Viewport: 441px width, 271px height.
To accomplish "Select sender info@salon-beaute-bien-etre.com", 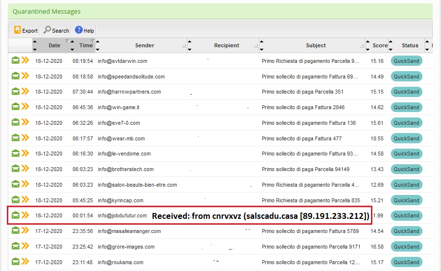I will 137,185.
